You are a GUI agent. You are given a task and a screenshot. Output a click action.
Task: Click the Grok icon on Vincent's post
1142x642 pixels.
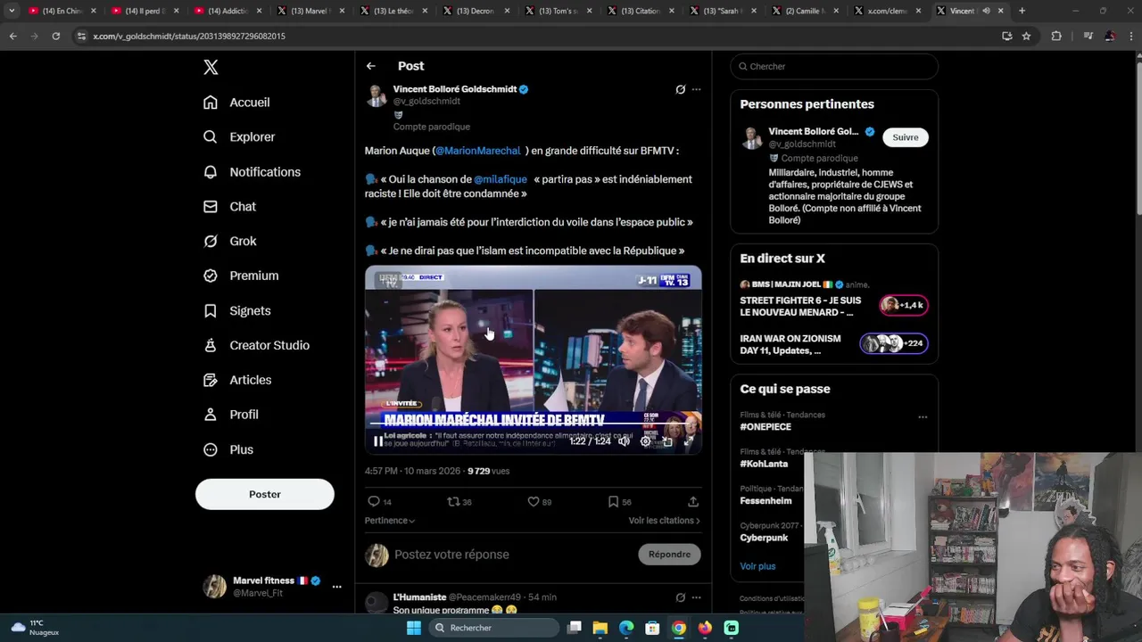(680, 89)
